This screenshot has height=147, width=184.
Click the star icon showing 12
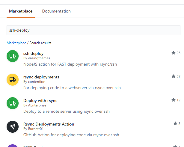173,100
